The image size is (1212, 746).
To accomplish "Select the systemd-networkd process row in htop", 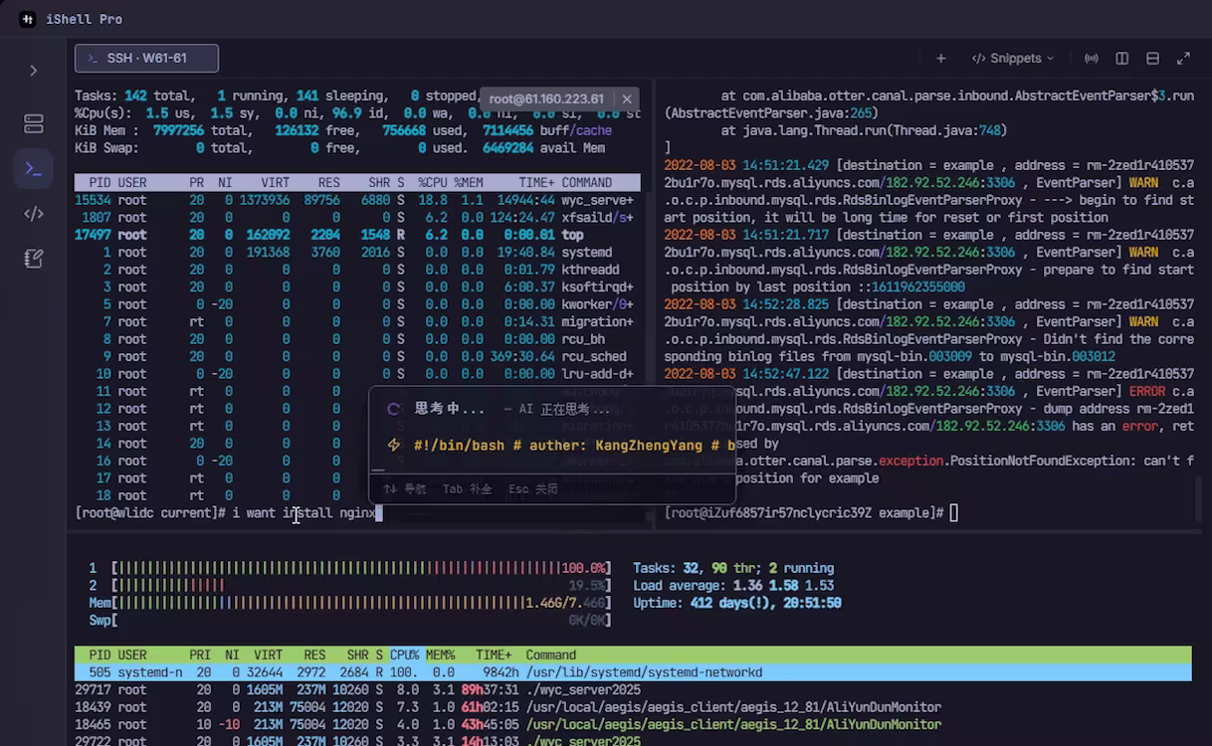I will (632, 672).
